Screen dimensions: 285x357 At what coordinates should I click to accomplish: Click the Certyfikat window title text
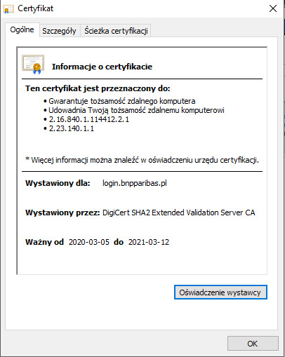pyautogui.click(x=36, y=8)
